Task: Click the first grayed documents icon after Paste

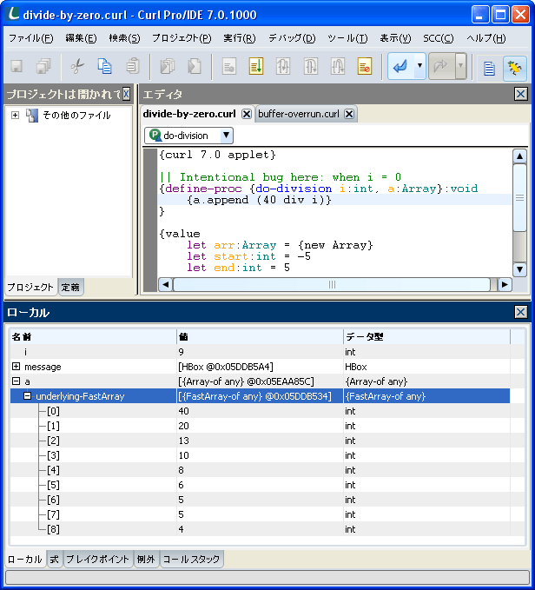Action: [x=168, y=67]
